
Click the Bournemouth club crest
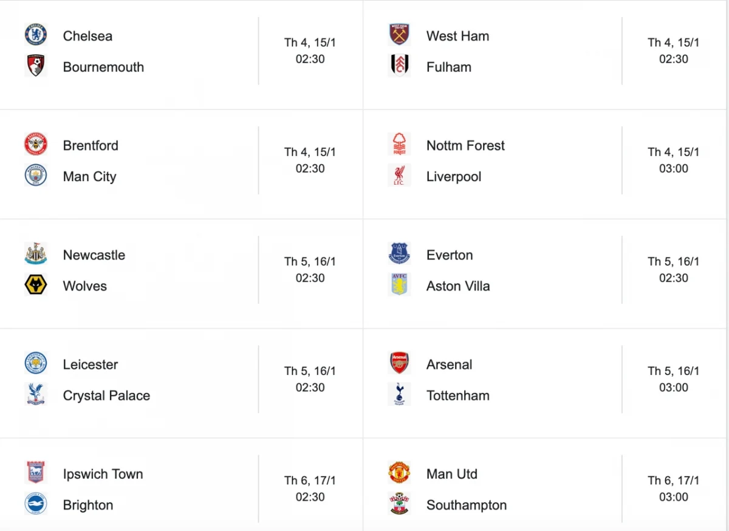(x=36, y=66)
